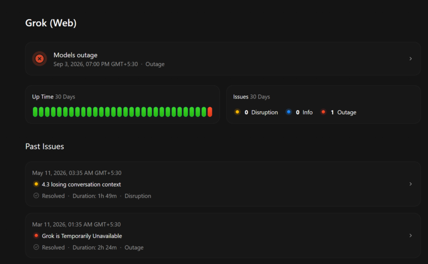Click the blue Info dot icon
428x264 pixels.
click(x=288, y=112)
